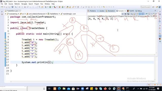Switch to the Javadoc view tab

pos(101,11)
